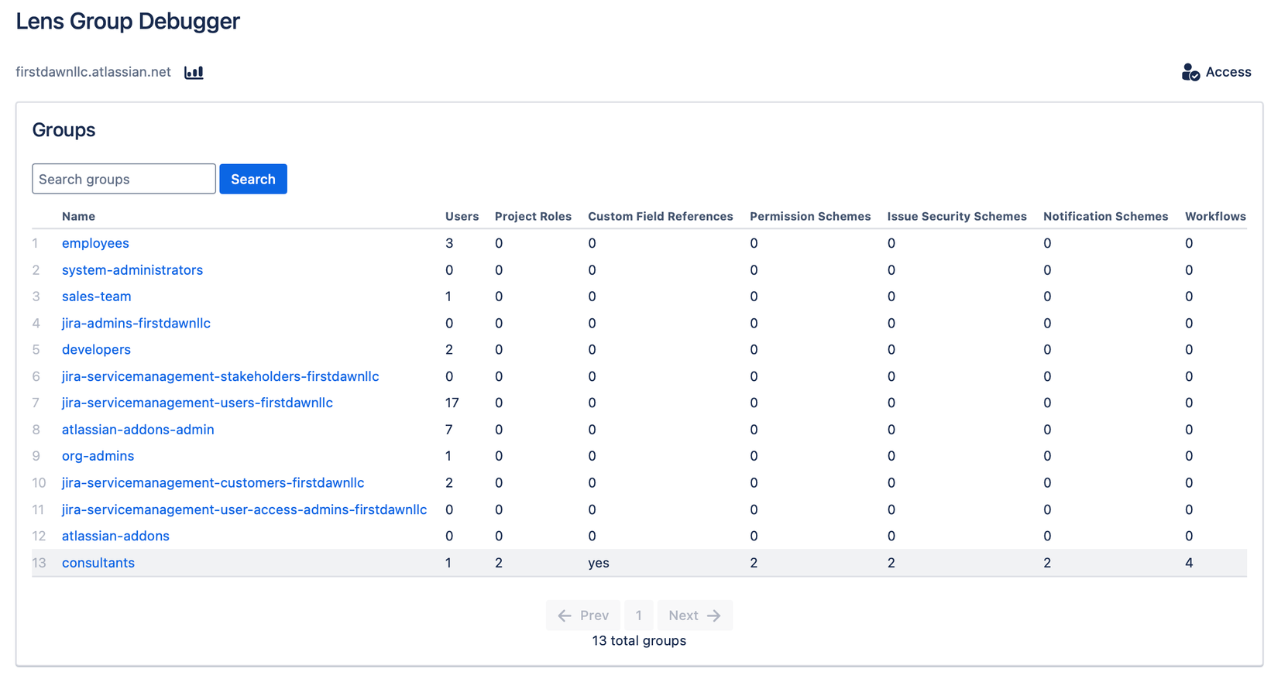This screenshot has height=696, width=1288.
Task: Focus the Search groups input field
Action: point(124,179)
